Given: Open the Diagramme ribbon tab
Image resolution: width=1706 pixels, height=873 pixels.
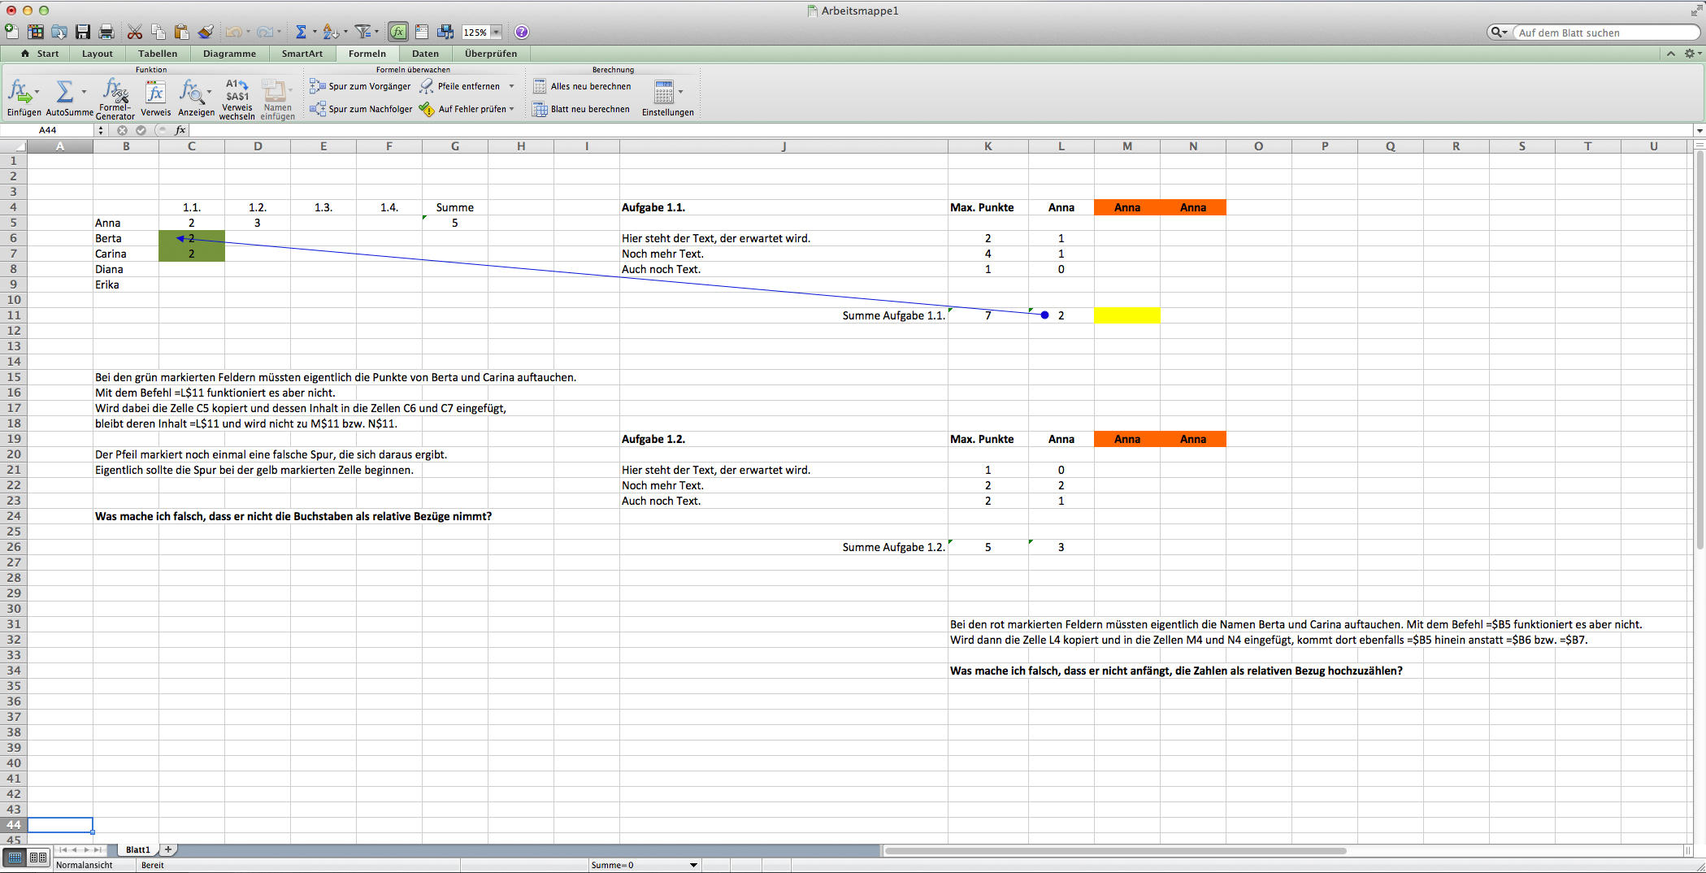Looking at the screenshot, I should click(x=229, y=54).
